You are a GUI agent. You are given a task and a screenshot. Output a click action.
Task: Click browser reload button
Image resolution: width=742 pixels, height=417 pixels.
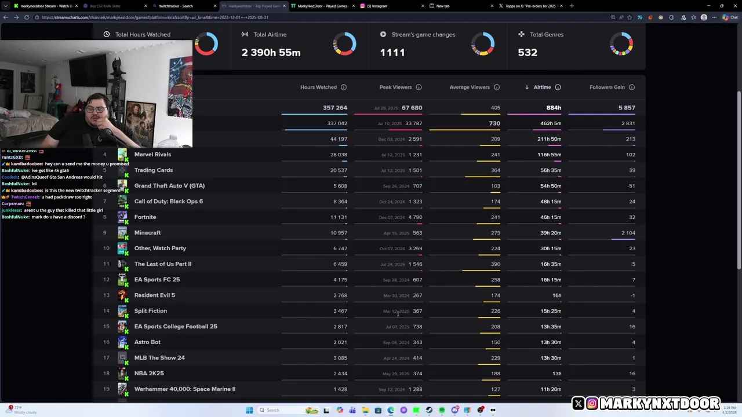[x=27, y=17]
